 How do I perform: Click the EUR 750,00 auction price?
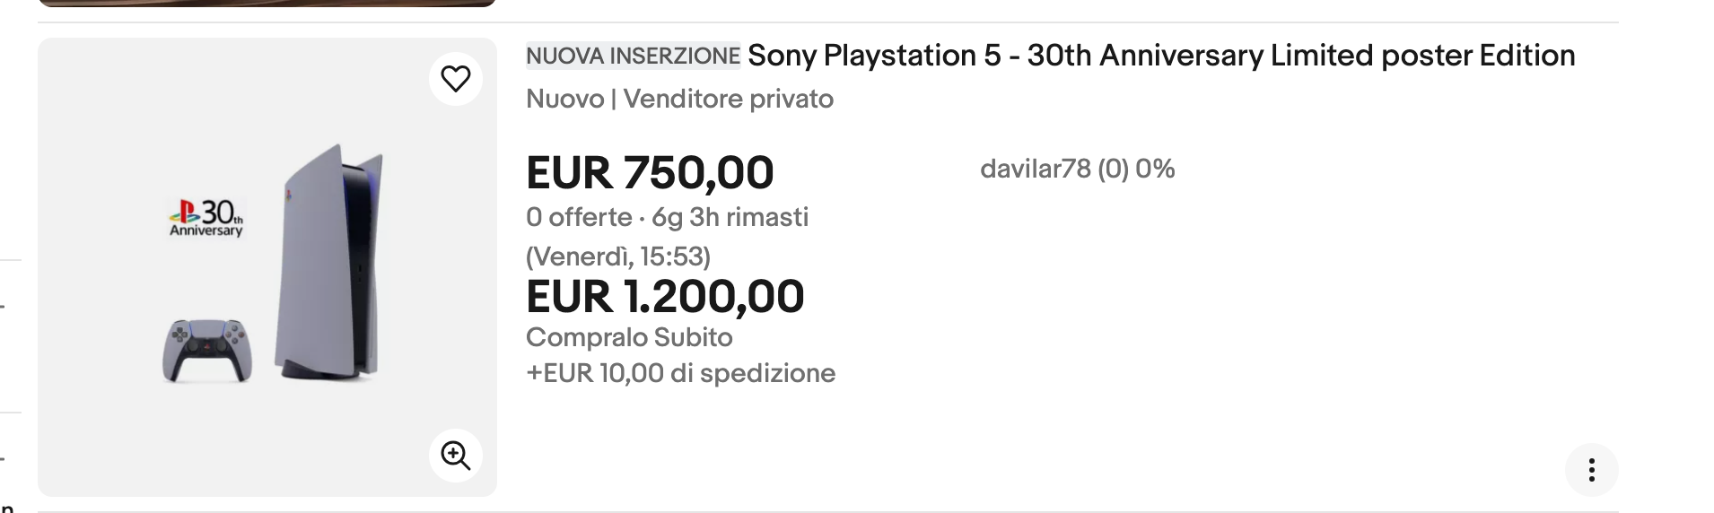coord(650,172)
